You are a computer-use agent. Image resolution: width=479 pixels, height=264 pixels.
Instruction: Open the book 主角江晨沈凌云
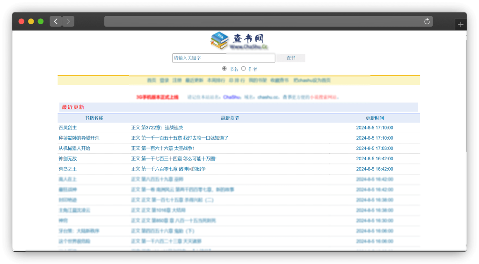click(74, 210)
